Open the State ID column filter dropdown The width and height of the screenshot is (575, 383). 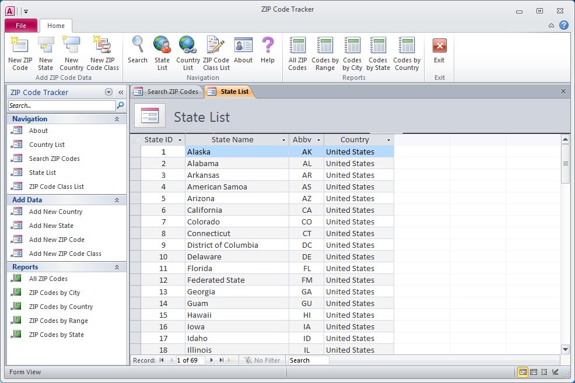[x=180, y=140]
